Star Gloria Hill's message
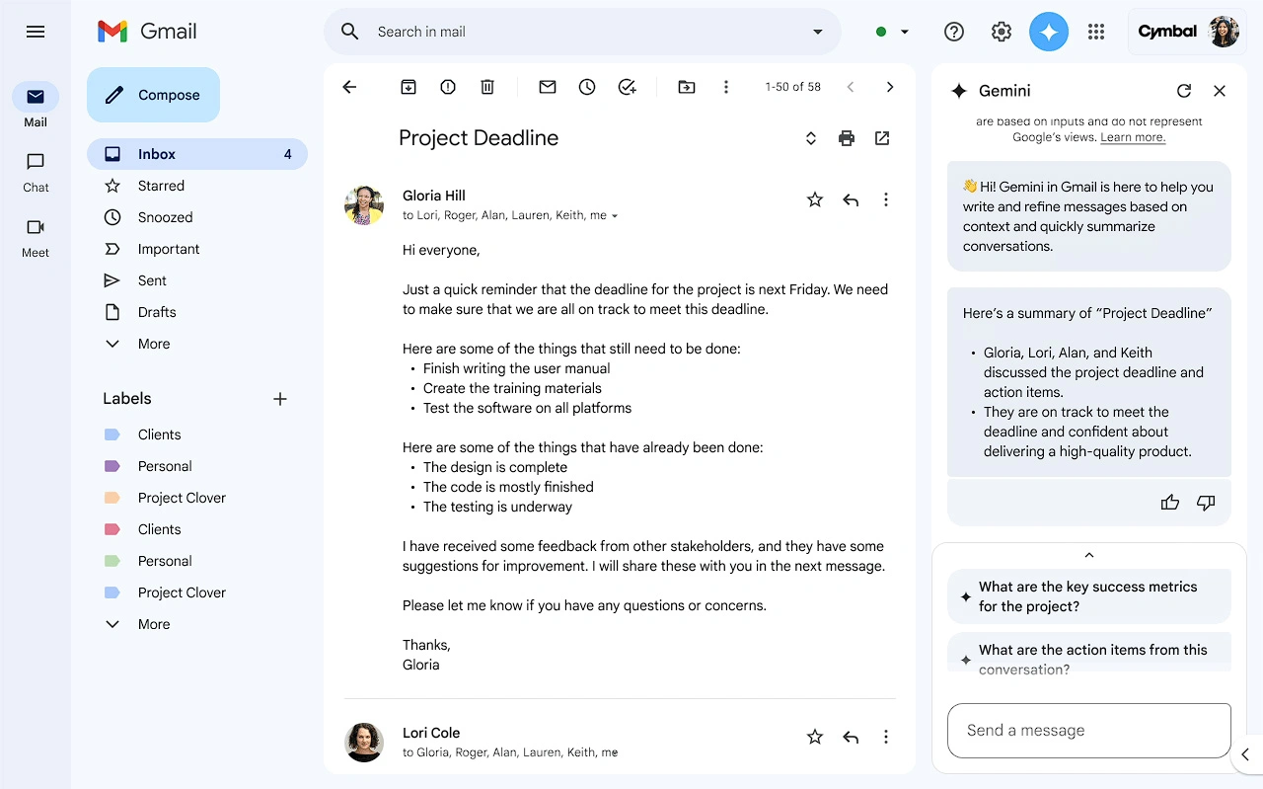 (815, 199)
